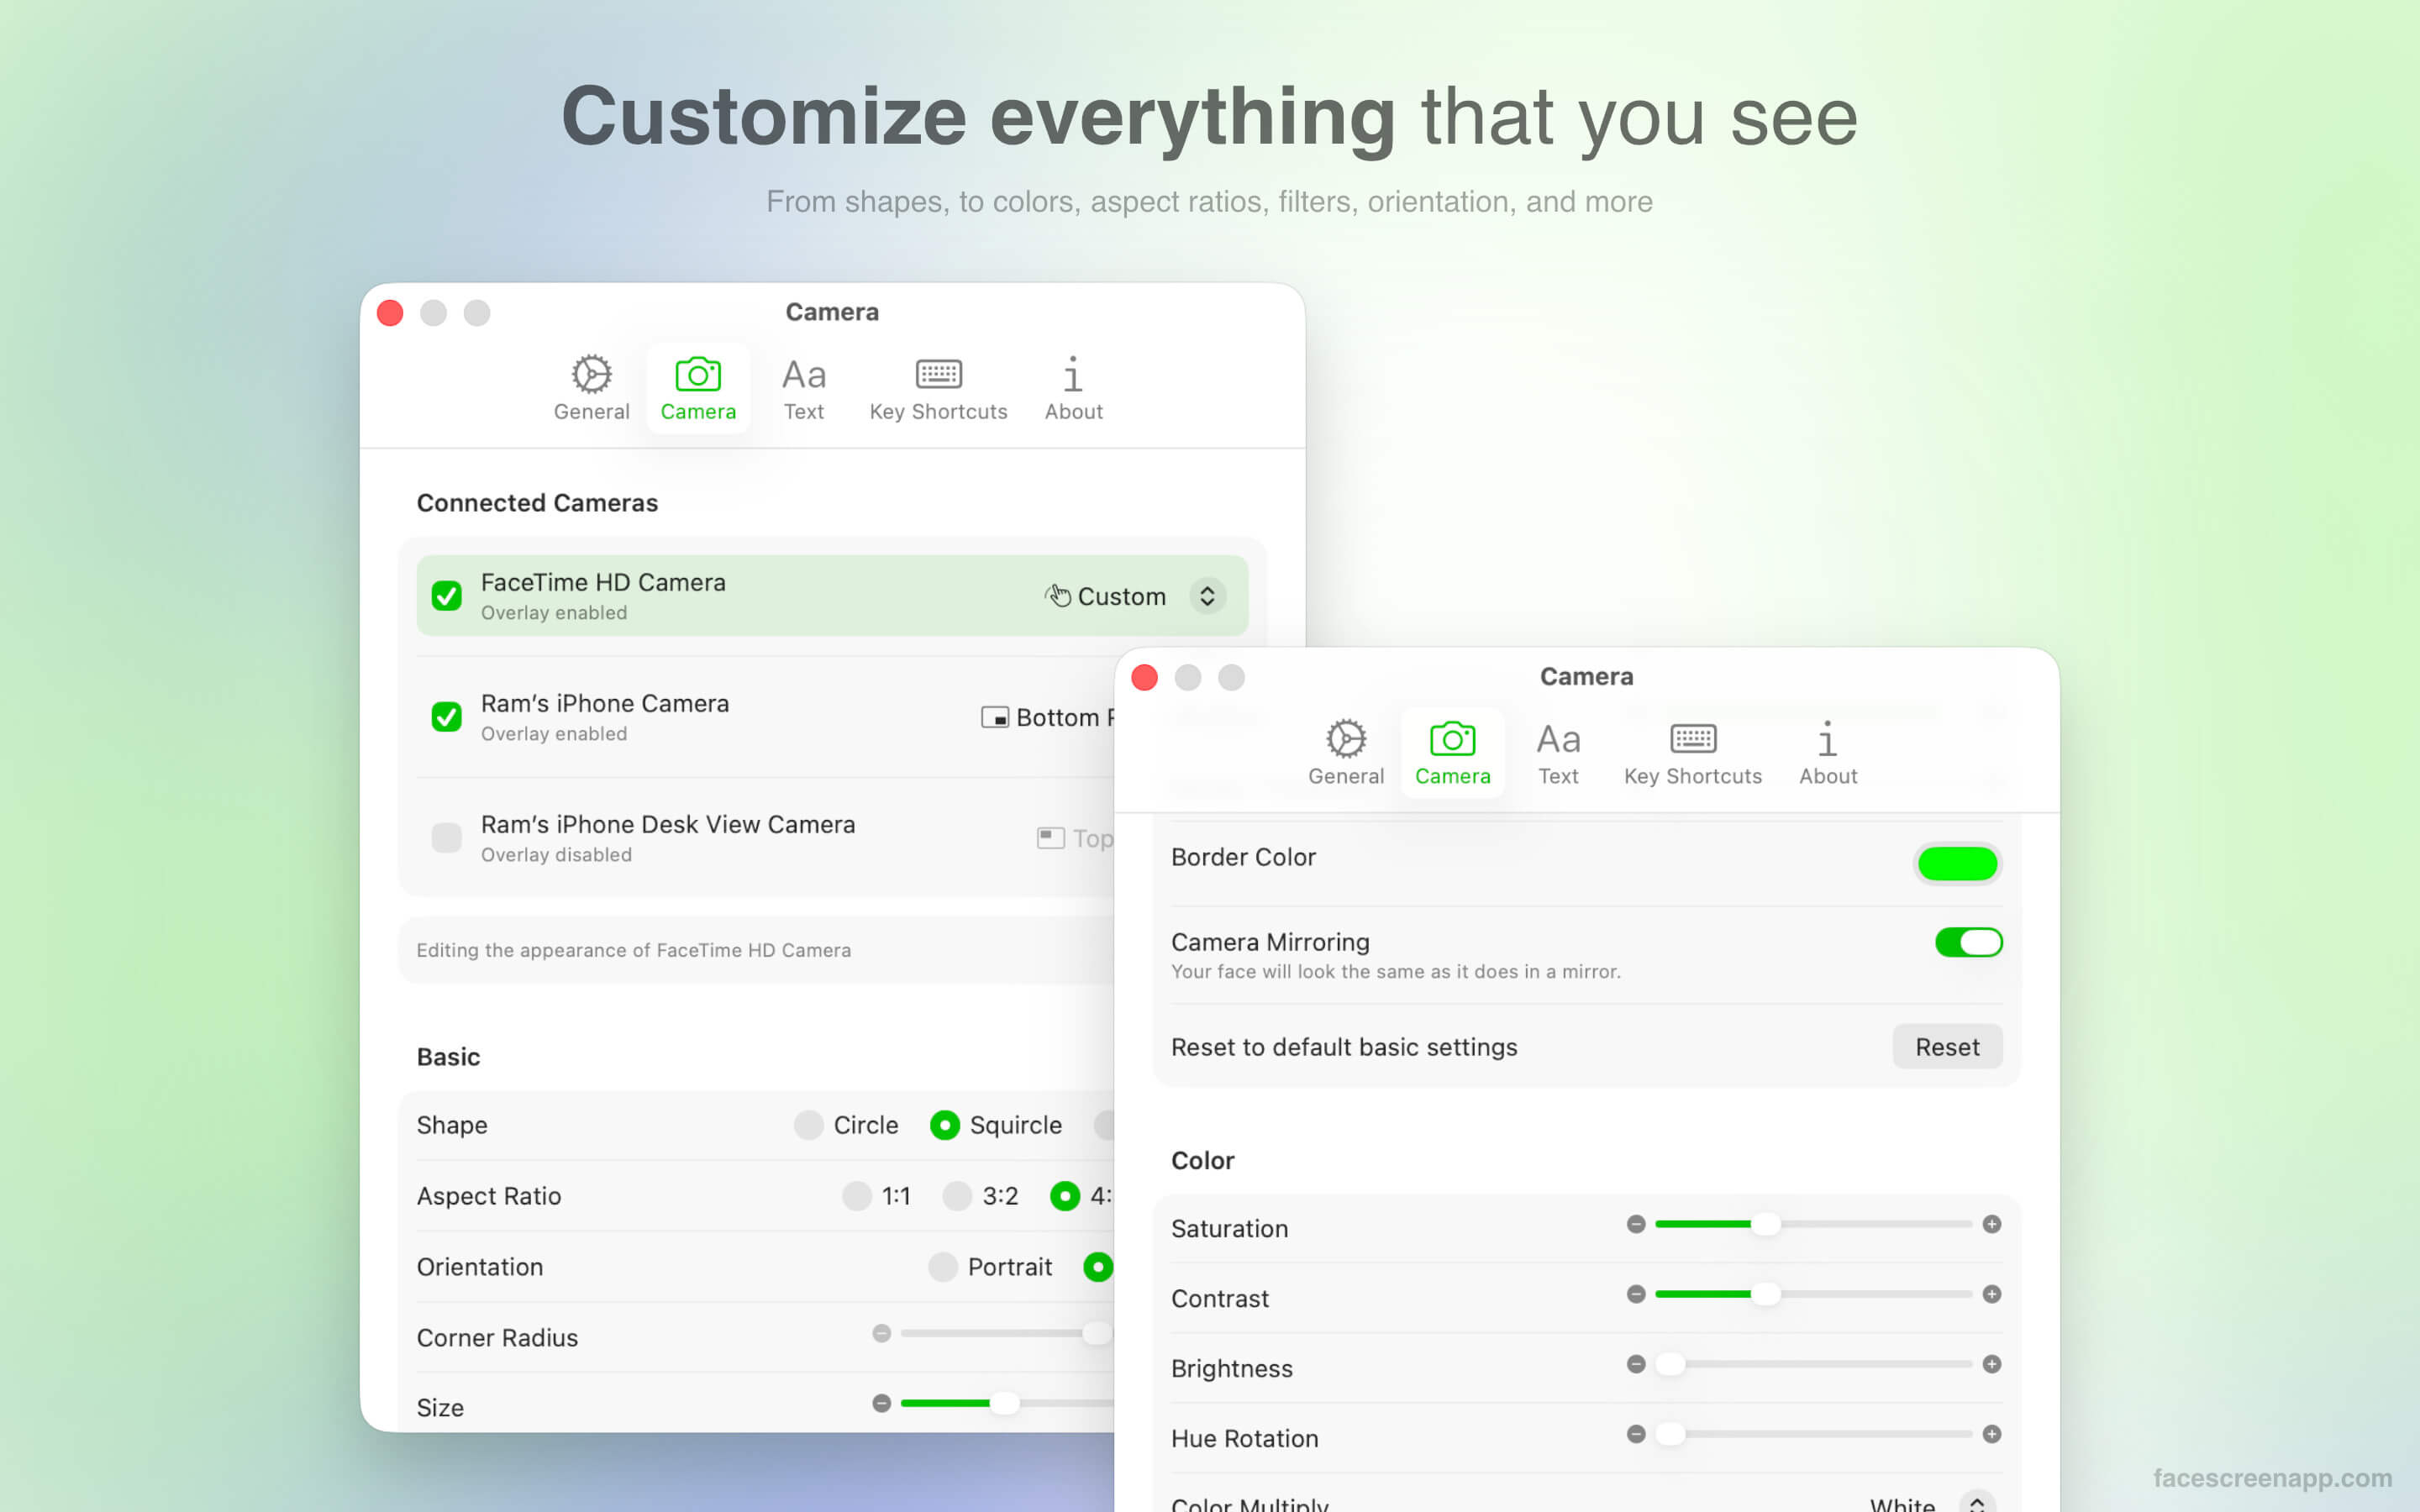2420x1512 pixels.
Task: Click Key Shortcuts keyboard icon in front window
Action: [1692, 739]
